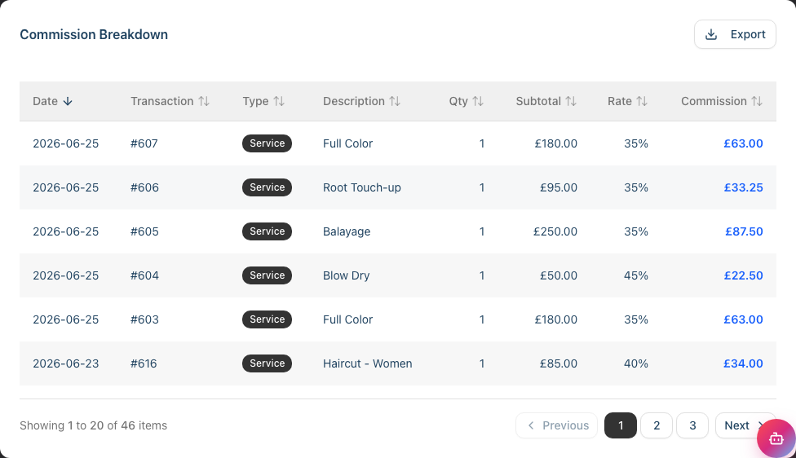Click the 2026-06-23 date cell
The image size is (796, 458).
[66, 363]
